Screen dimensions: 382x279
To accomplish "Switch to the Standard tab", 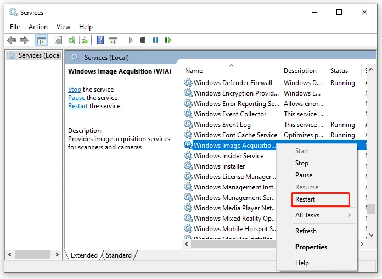I will click(119, 255).
